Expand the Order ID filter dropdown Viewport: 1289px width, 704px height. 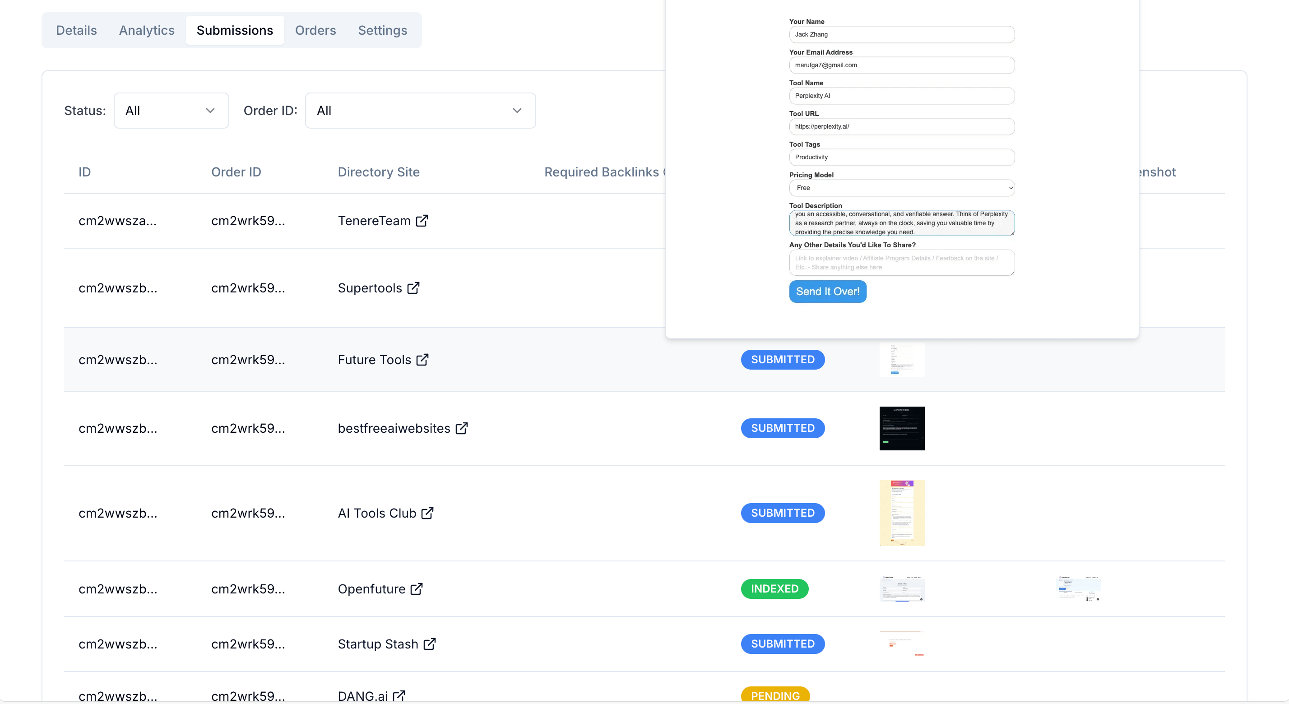coord(421,110)
